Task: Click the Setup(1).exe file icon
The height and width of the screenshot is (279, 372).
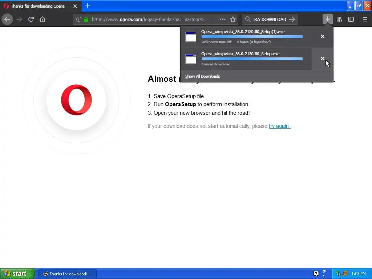Action: [191, 37]
